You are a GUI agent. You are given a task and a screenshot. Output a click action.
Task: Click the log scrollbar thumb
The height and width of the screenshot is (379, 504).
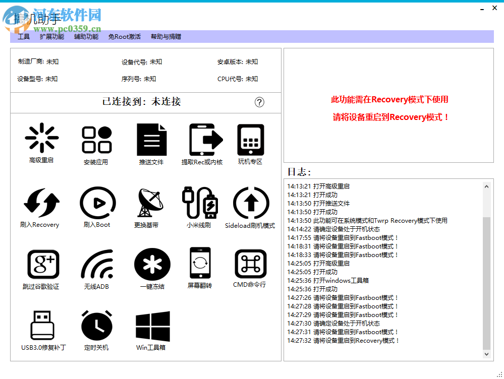coord(487,283)
